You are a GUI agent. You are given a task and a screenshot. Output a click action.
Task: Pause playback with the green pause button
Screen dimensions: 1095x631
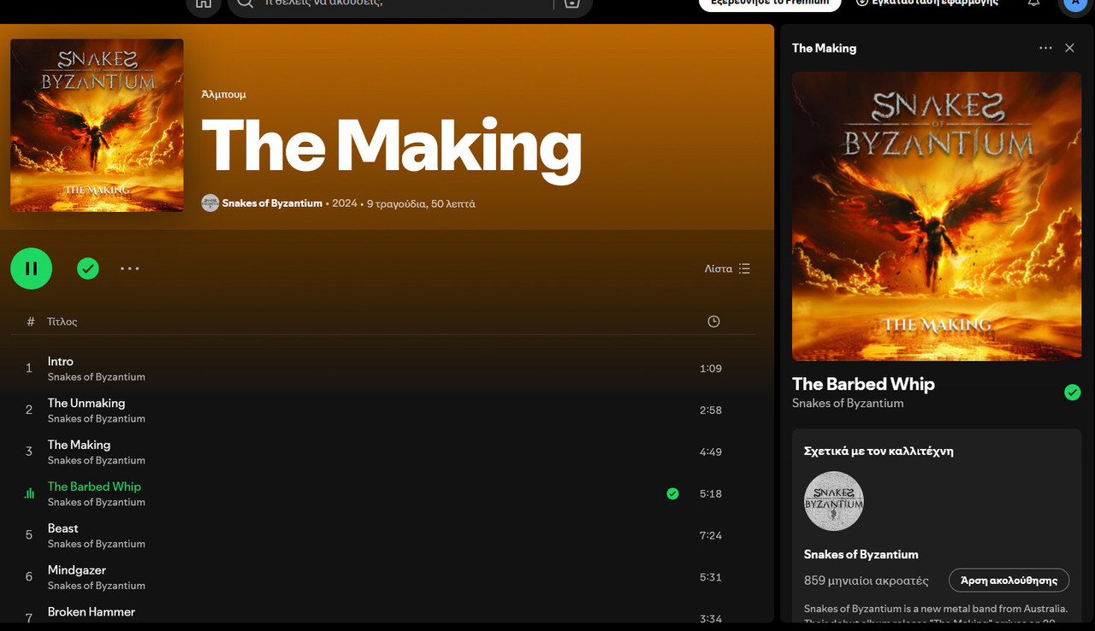pyautogui.click(x=32, y=268)
